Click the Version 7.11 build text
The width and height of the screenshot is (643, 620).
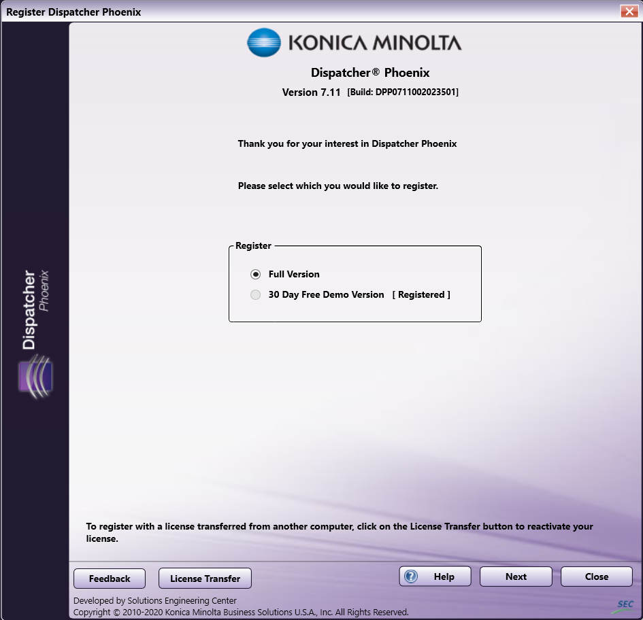[x=370, y=92]
